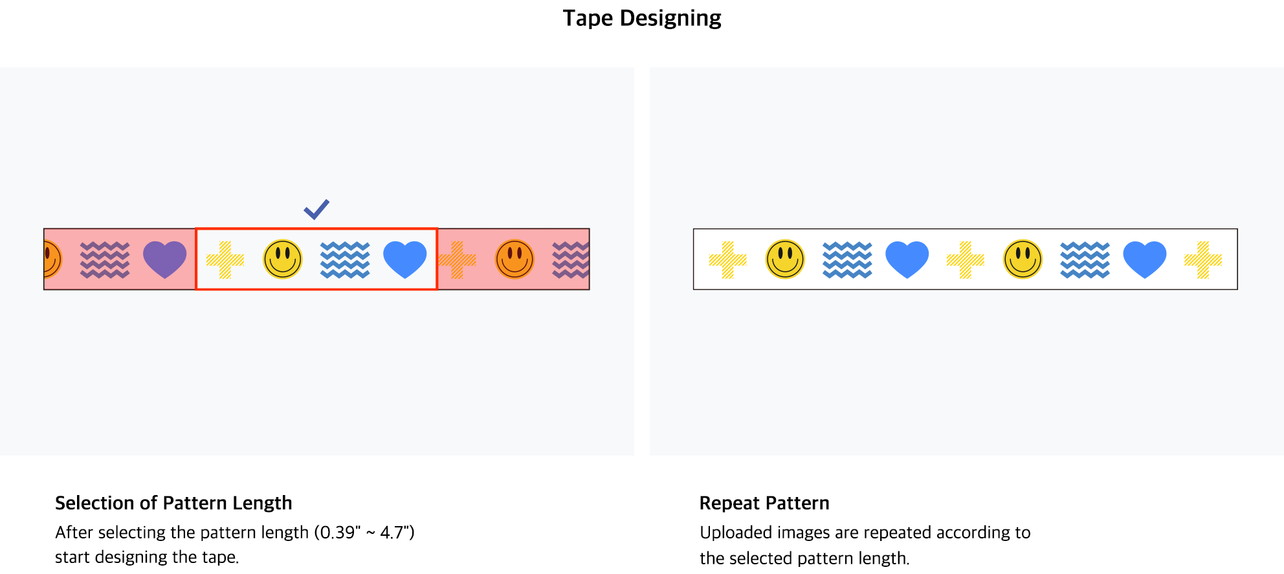Click the Selection of Pattern Length heading
Image resolution: width=1284 pixels, height=574 pixels.
click(173, 503)
